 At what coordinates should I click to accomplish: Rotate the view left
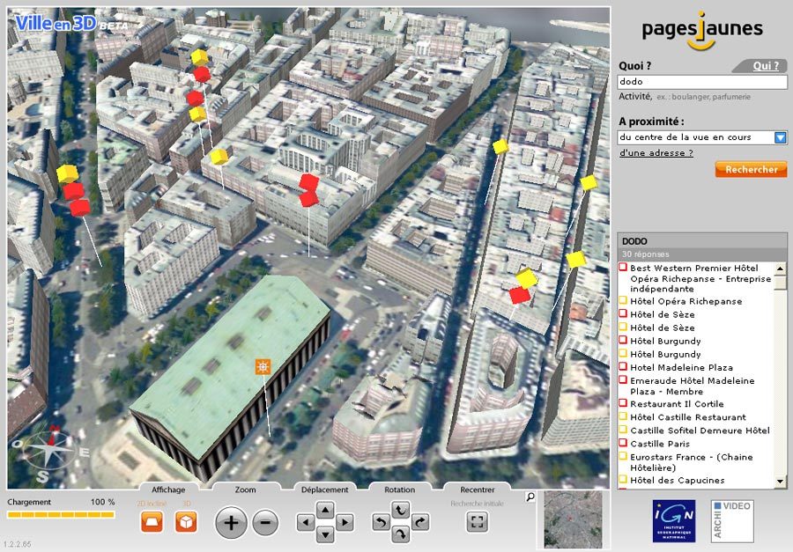380,523
